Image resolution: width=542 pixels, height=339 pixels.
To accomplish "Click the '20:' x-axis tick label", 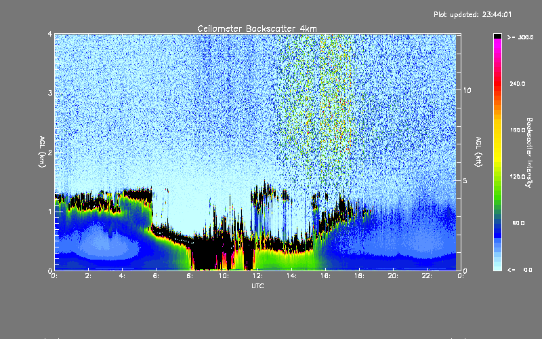I will (x=393, y=276).
